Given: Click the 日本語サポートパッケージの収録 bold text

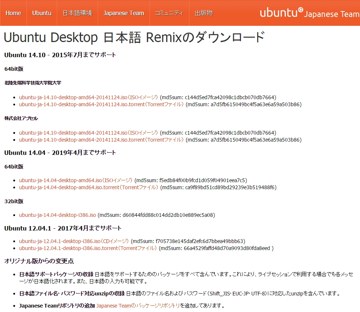Looking at the screenshot, I should click(x=56, y=274).
